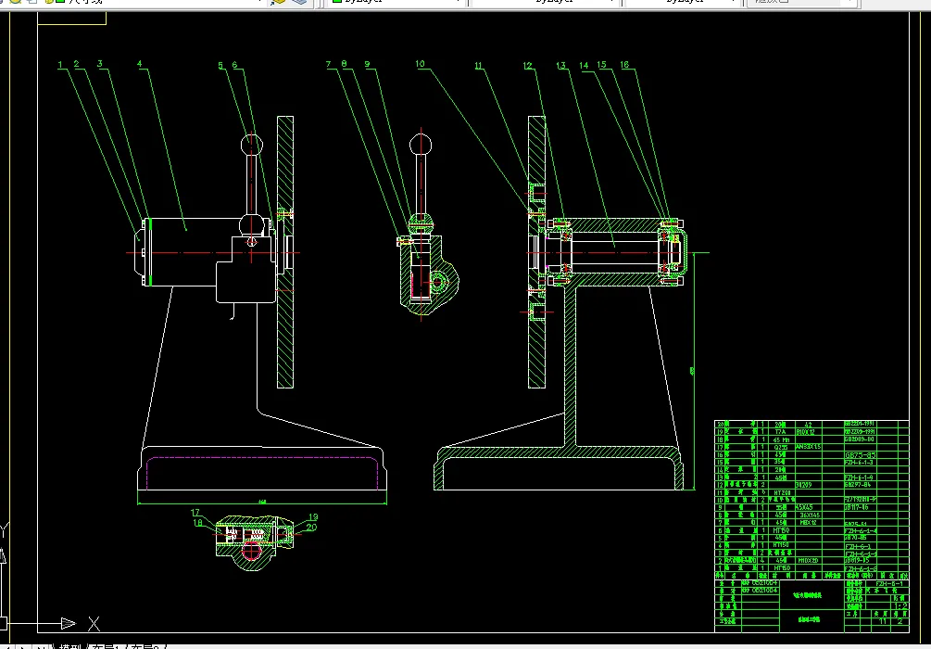Select part balloon number 17

[195, 513]
